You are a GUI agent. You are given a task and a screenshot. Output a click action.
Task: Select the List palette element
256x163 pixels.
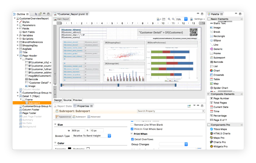tap(214, 66)
